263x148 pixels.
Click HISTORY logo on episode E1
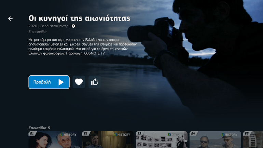tap(68, 135)
